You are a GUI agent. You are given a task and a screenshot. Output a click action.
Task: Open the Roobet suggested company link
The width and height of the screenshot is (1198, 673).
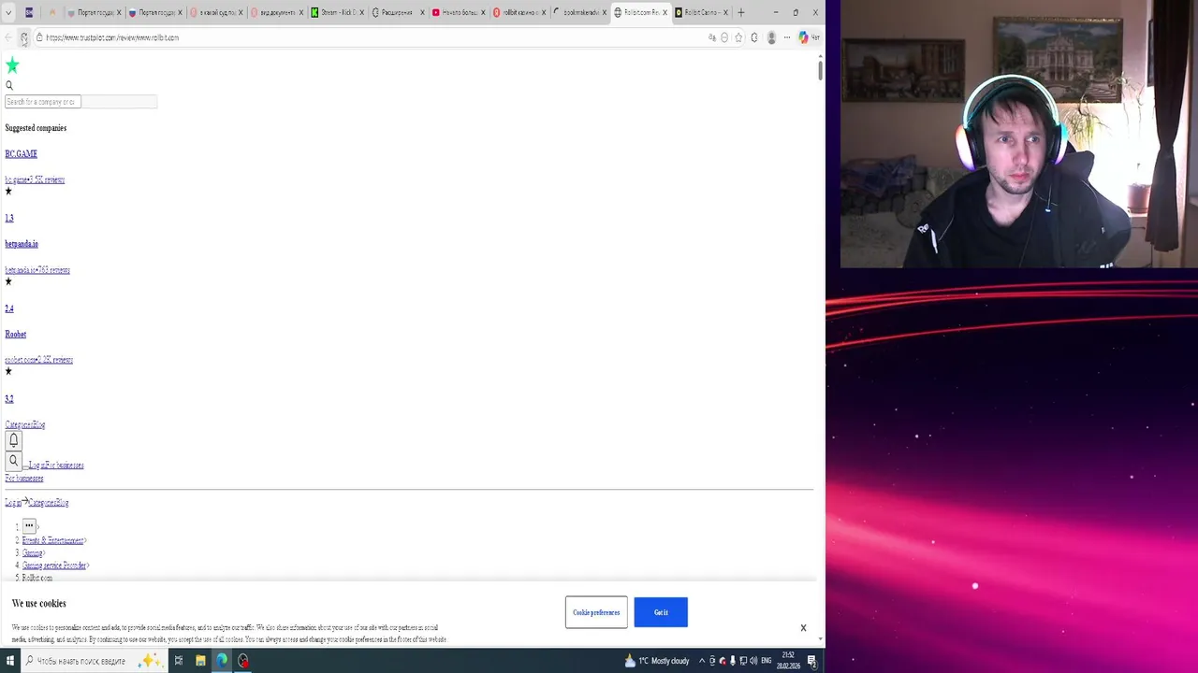pos(15,334)
